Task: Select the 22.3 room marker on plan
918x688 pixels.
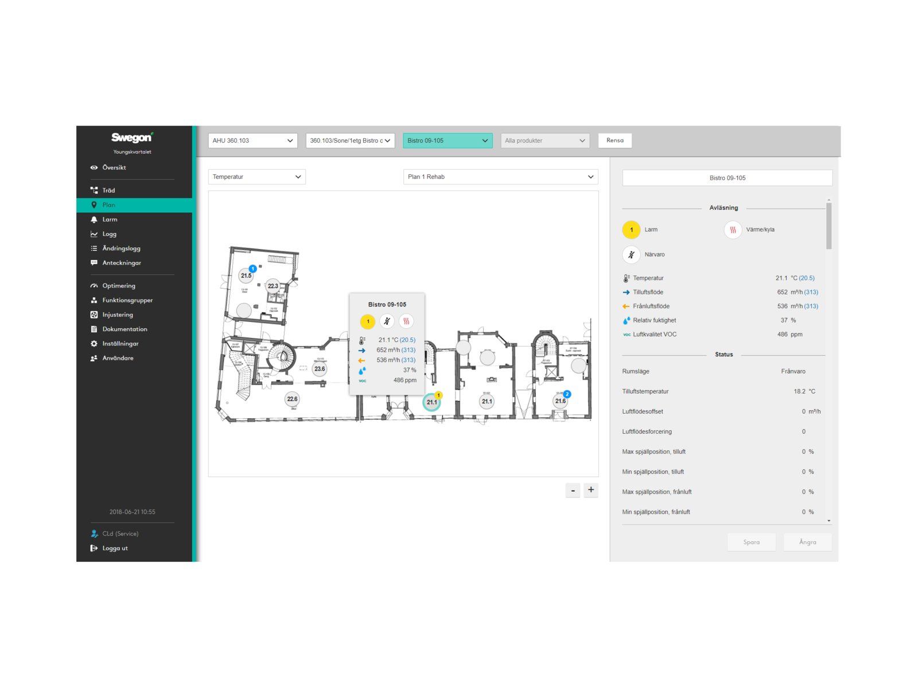Action: pos(273,286)
